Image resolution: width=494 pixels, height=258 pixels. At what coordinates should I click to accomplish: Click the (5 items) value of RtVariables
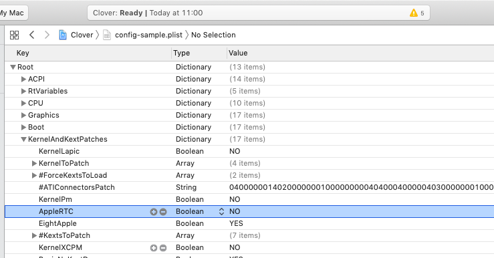(245, 91)
